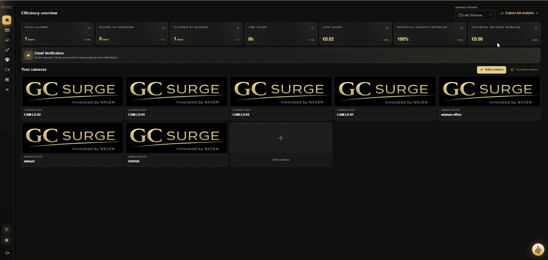548x260 pixels.
Task: Go to the Home dashboard sidebar icon
Action: coord(7,20)
